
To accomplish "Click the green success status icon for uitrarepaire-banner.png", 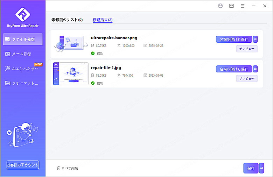I will [x=93, y=54].
